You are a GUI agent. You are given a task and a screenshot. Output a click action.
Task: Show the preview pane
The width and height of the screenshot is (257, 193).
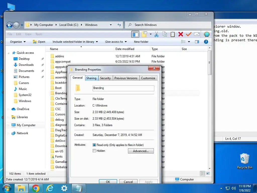pyautogui.click(x=197, y=42)
